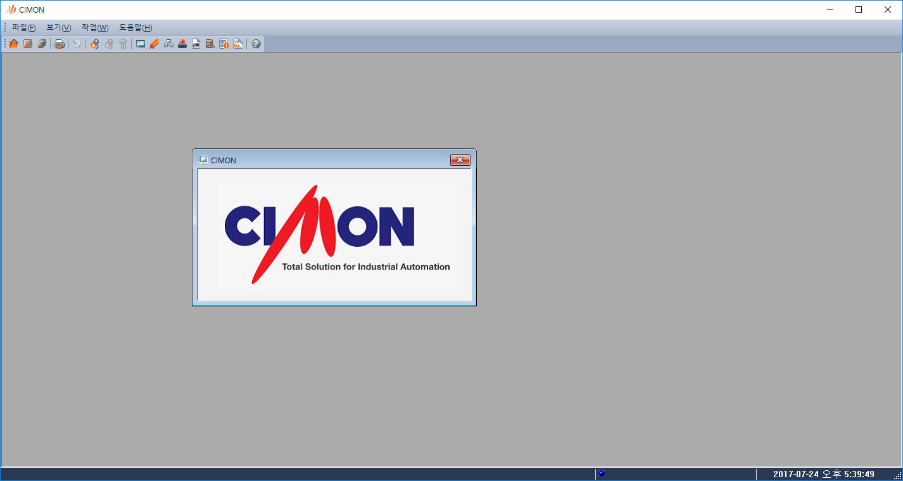The image size is (903, 481).
Task: Close the CIMON splash dialog
Action: pyautogui.click(x=460, y=160)
